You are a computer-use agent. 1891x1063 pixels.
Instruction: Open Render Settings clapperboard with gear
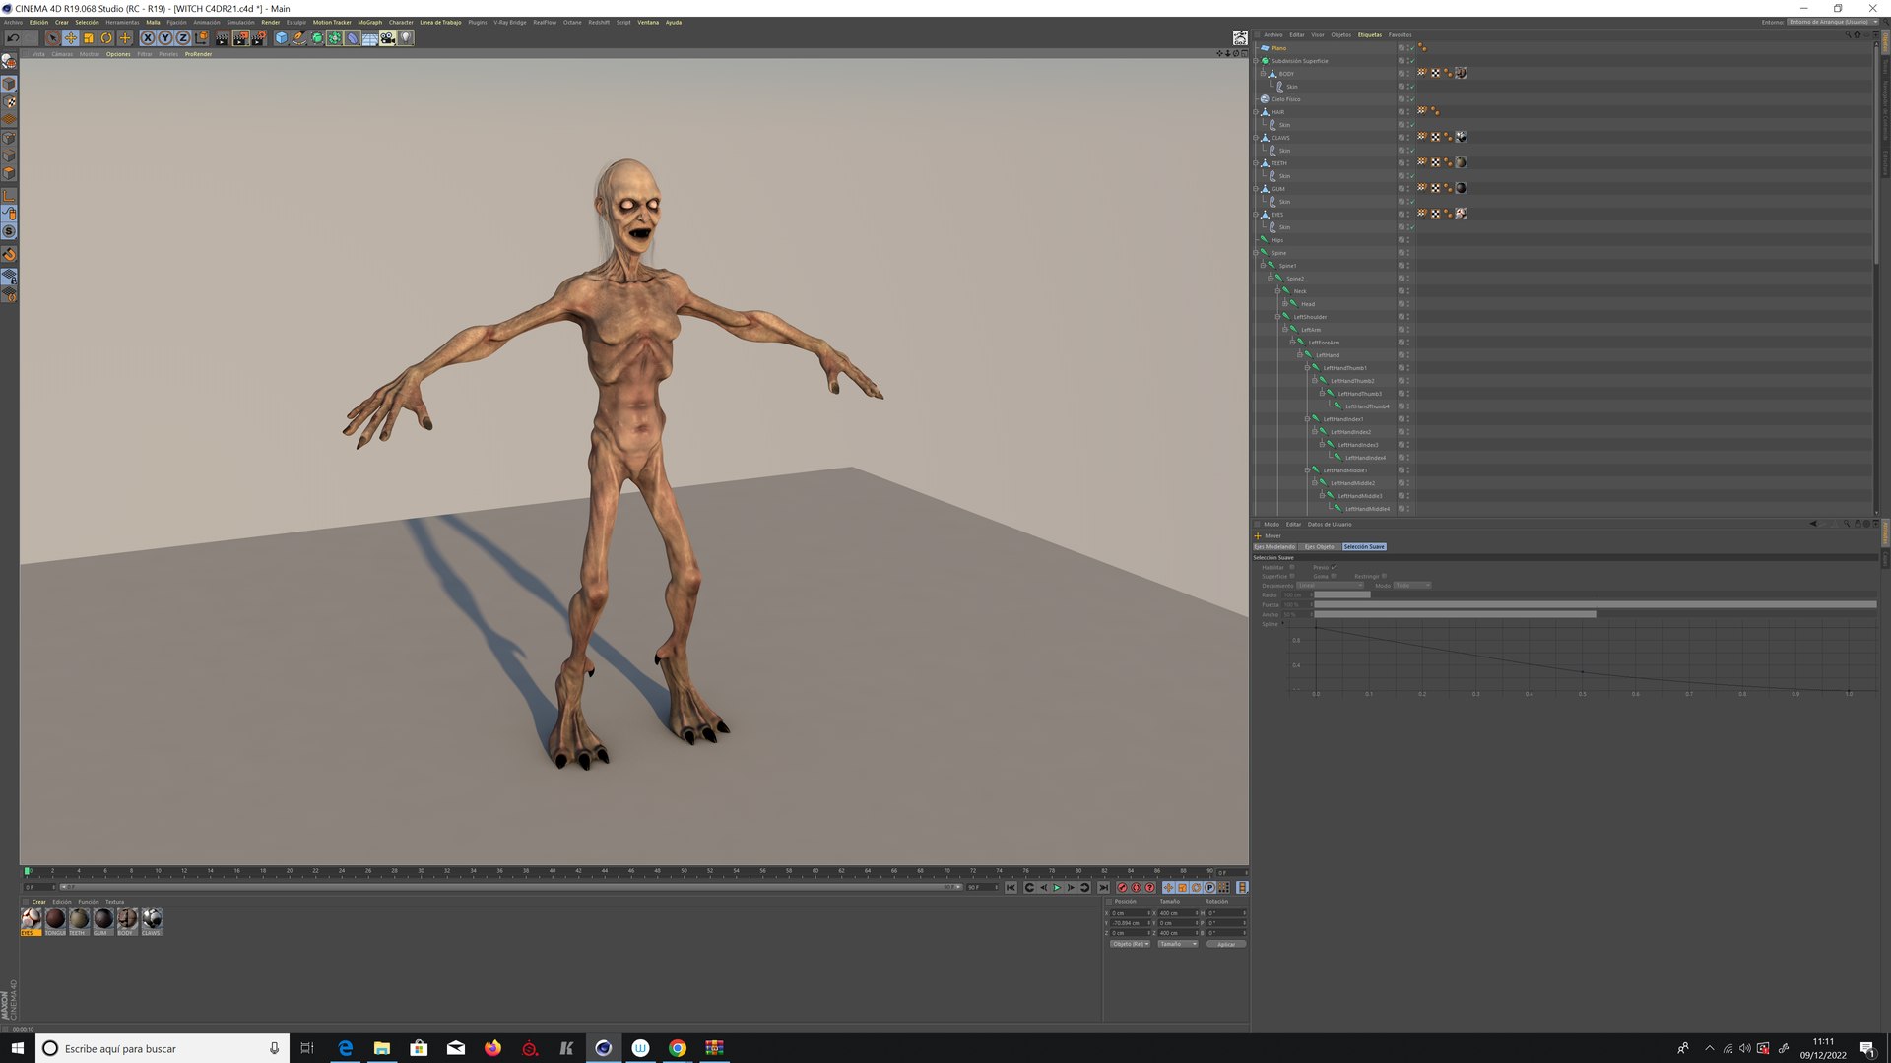[x=259, y=38]
